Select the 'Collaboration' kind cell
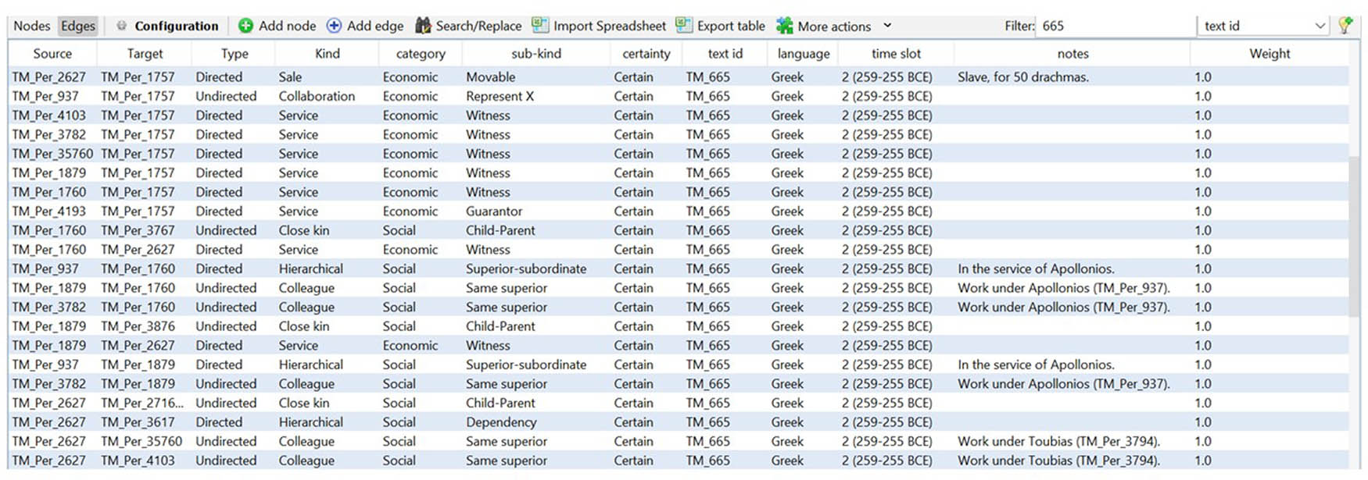This screenshot has height=480, width=1368. click(x=317, y=96)
